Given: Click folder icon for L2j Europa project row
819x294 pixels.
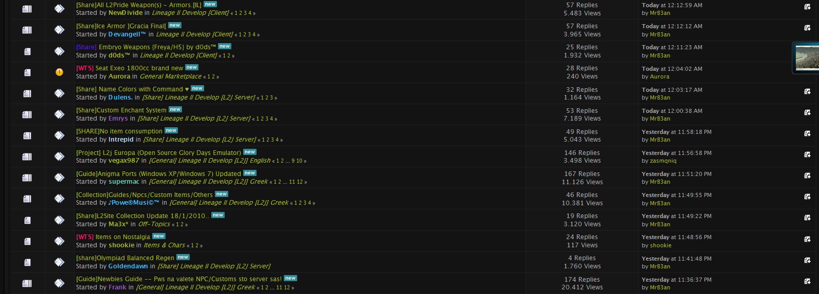Looking at the screenshot, I should pos(27,156).
